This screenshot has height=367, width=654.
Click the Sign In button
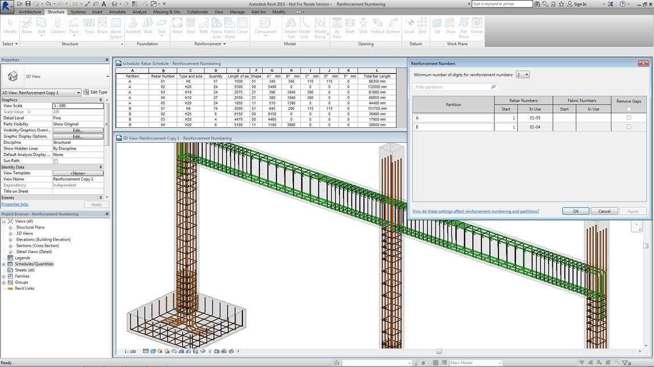click(x=577, y=4)
